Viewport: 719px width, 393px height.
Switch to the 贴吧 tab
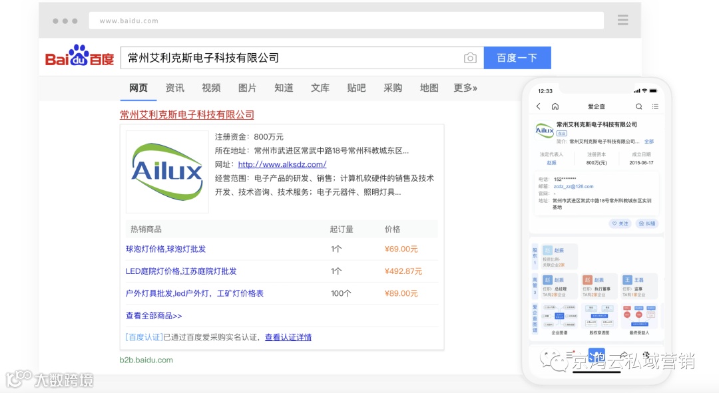click(x=356, y=88)
